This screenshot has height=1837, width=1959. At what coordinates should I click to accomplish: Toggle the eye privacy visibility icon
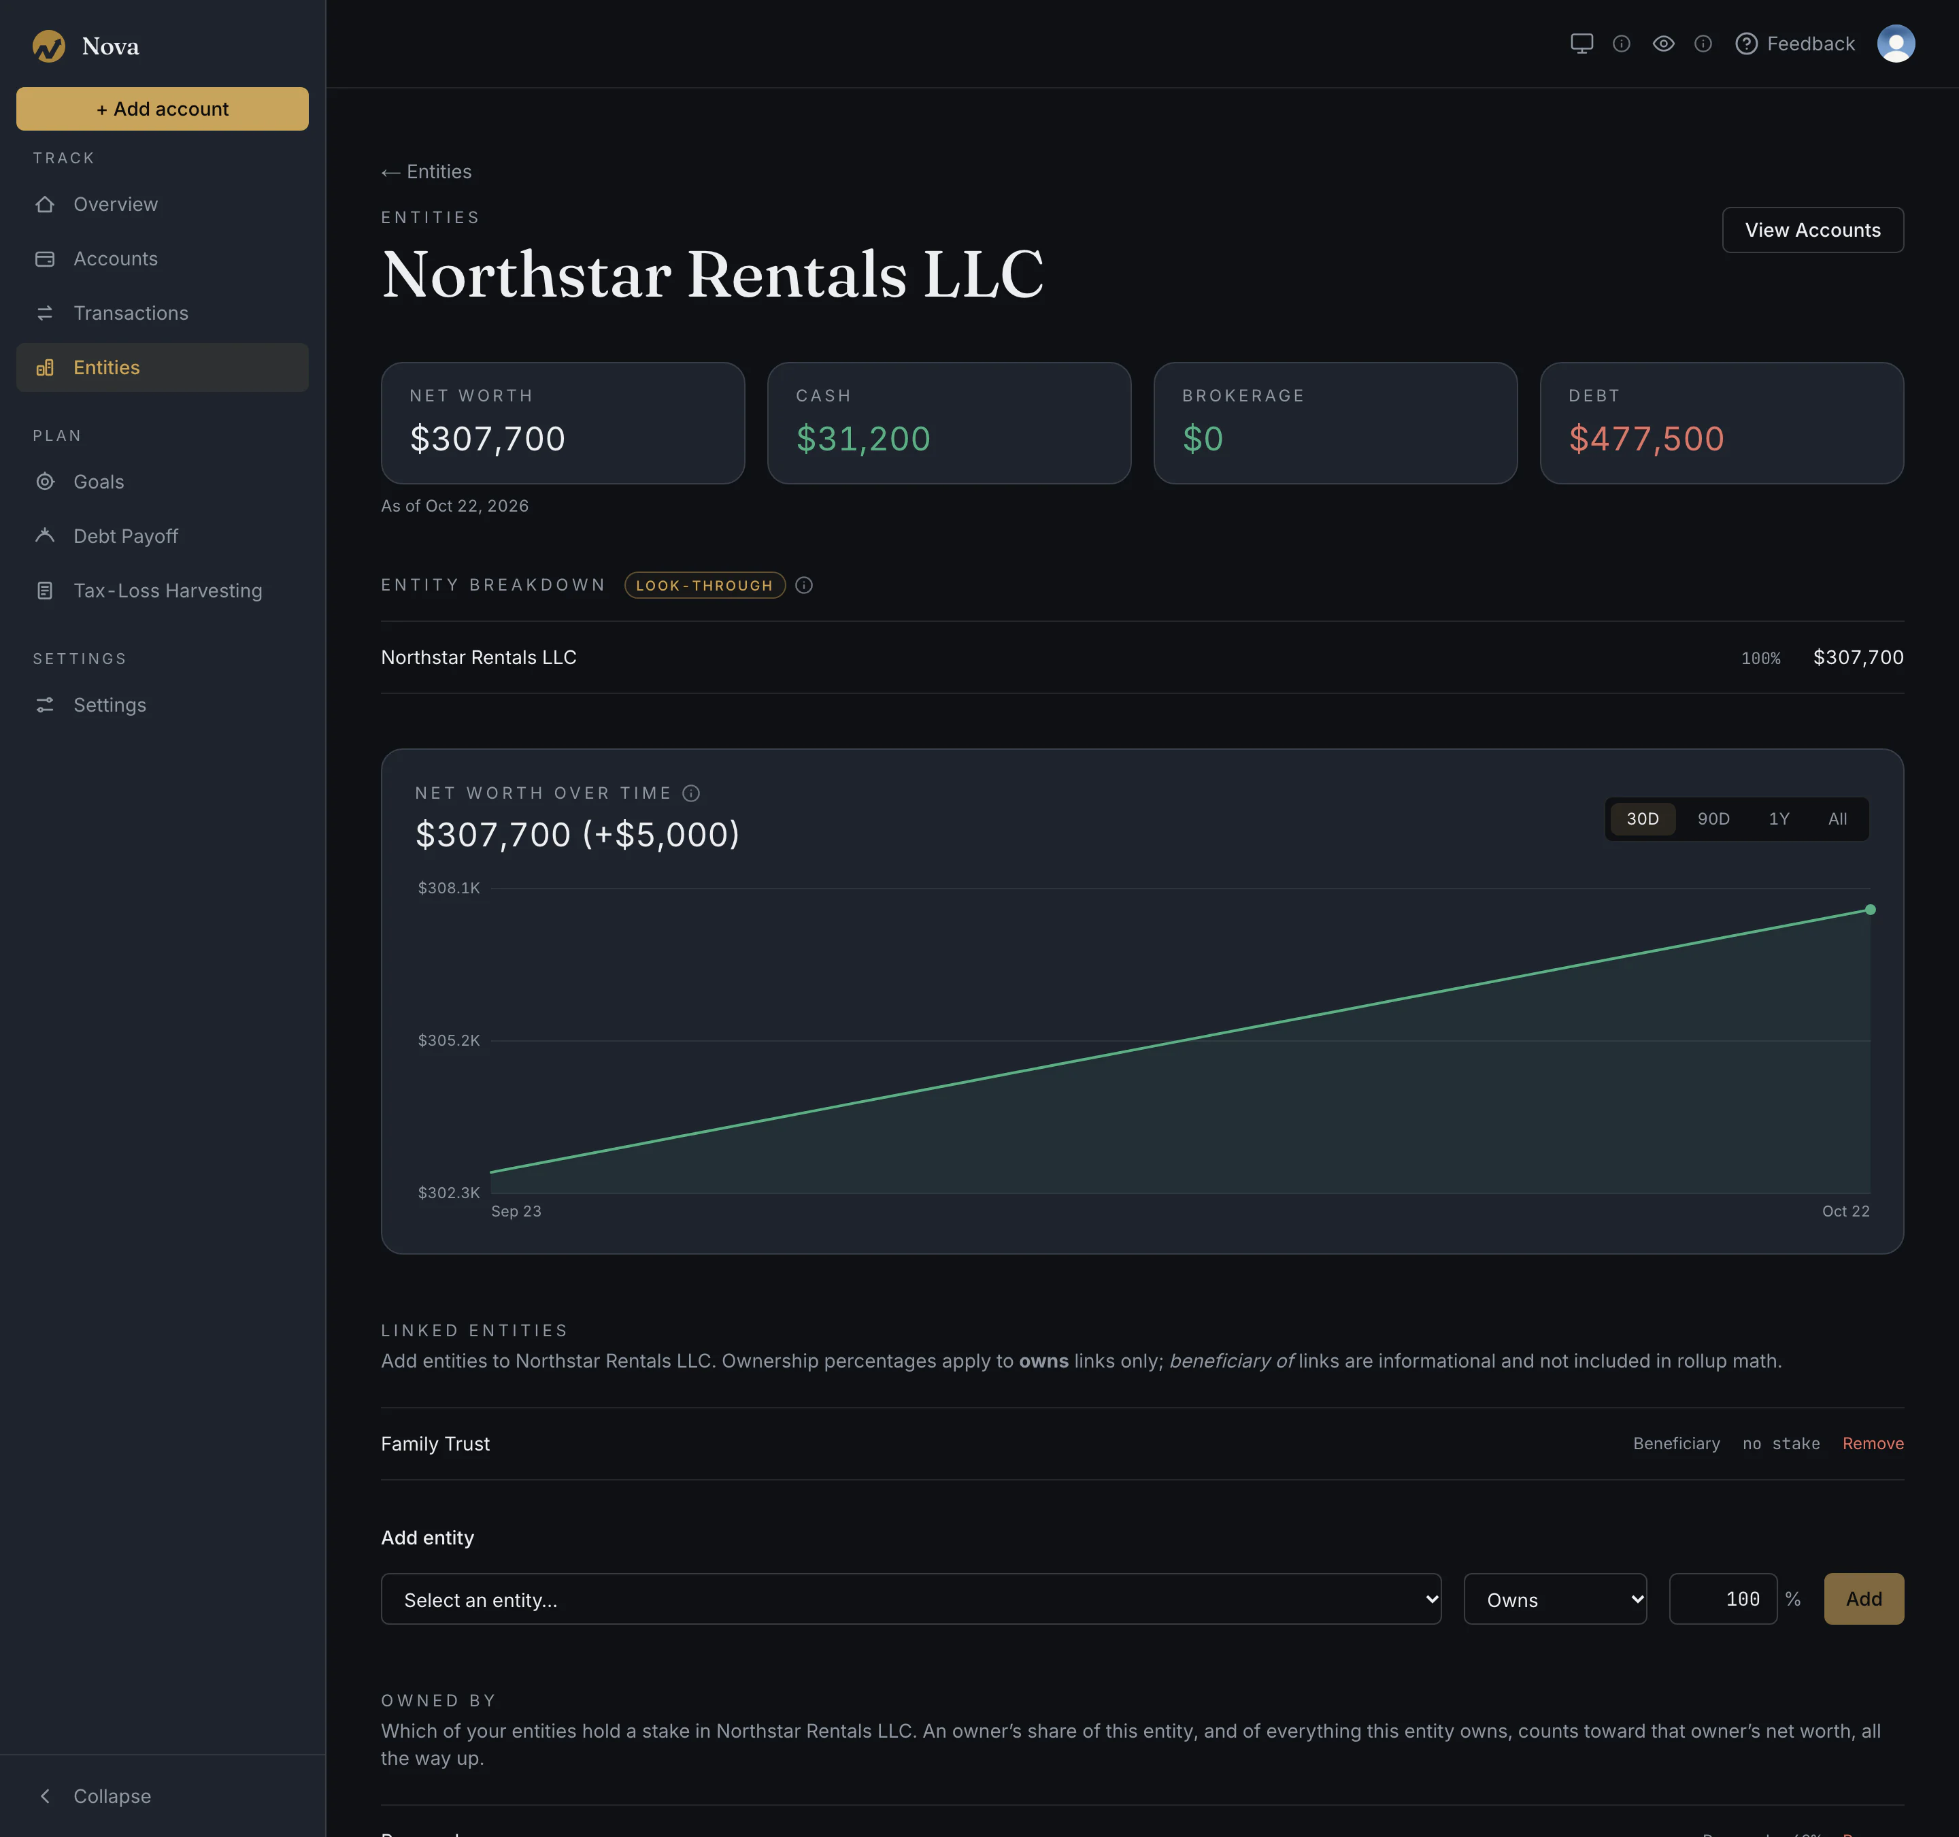click(1663, 44)
